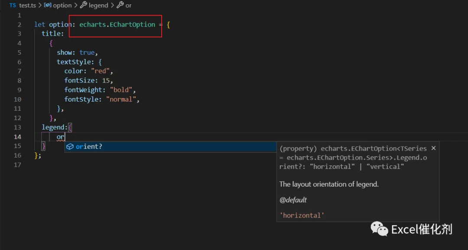
Task: Select line 6 via its line number
Action: tap(19, 62)
